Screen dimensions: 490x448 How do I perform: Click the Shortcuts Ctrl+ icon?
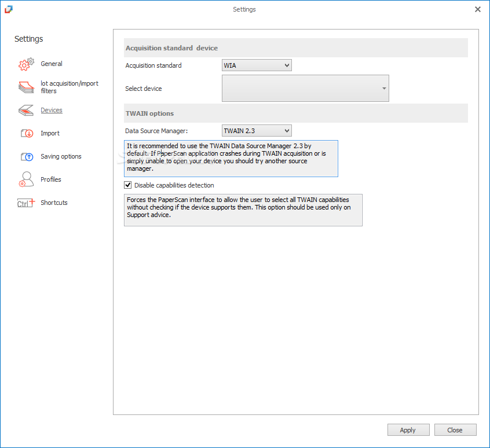coord(26,203)
